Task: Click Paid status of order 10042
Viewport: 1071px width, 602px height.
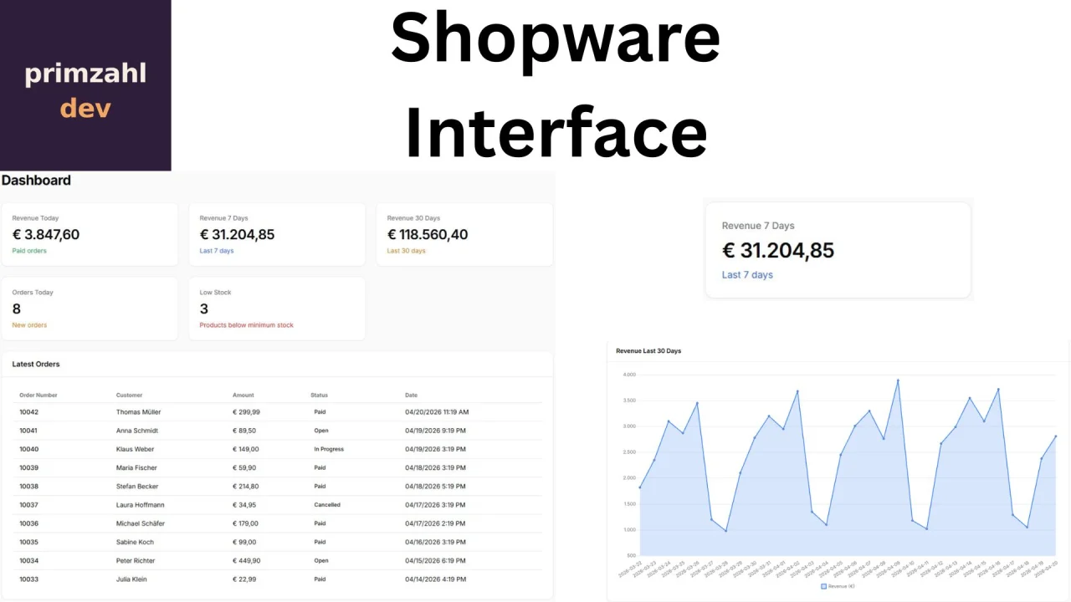Action: 320,412
